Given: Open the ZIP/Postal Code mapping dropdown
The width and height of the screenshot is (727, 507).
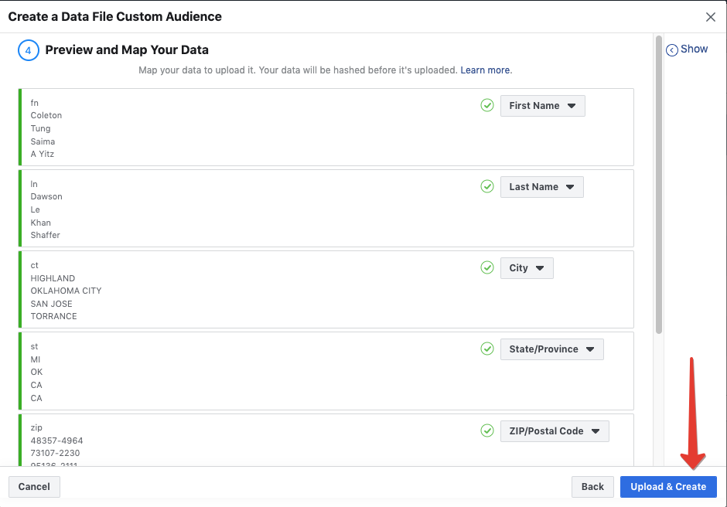Looking at the screenshot, I should 555,431.
